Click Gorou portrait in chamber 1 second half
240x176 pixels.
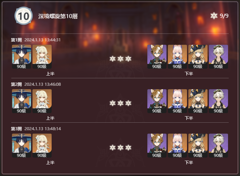coord(157,57)
